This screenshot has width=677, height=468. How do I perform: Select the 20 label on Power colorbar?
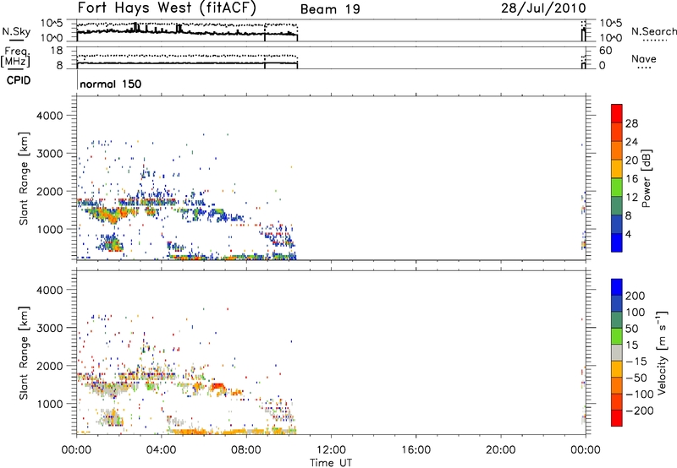(x=631, y=161)
